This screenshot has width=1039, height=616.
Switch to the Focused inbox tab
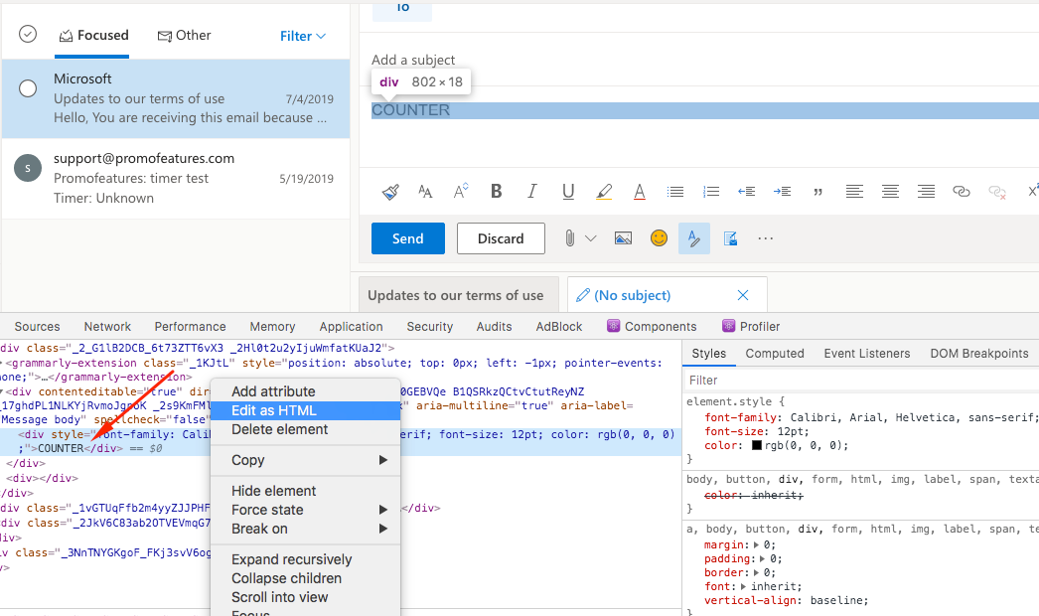[x=93, y=35]
